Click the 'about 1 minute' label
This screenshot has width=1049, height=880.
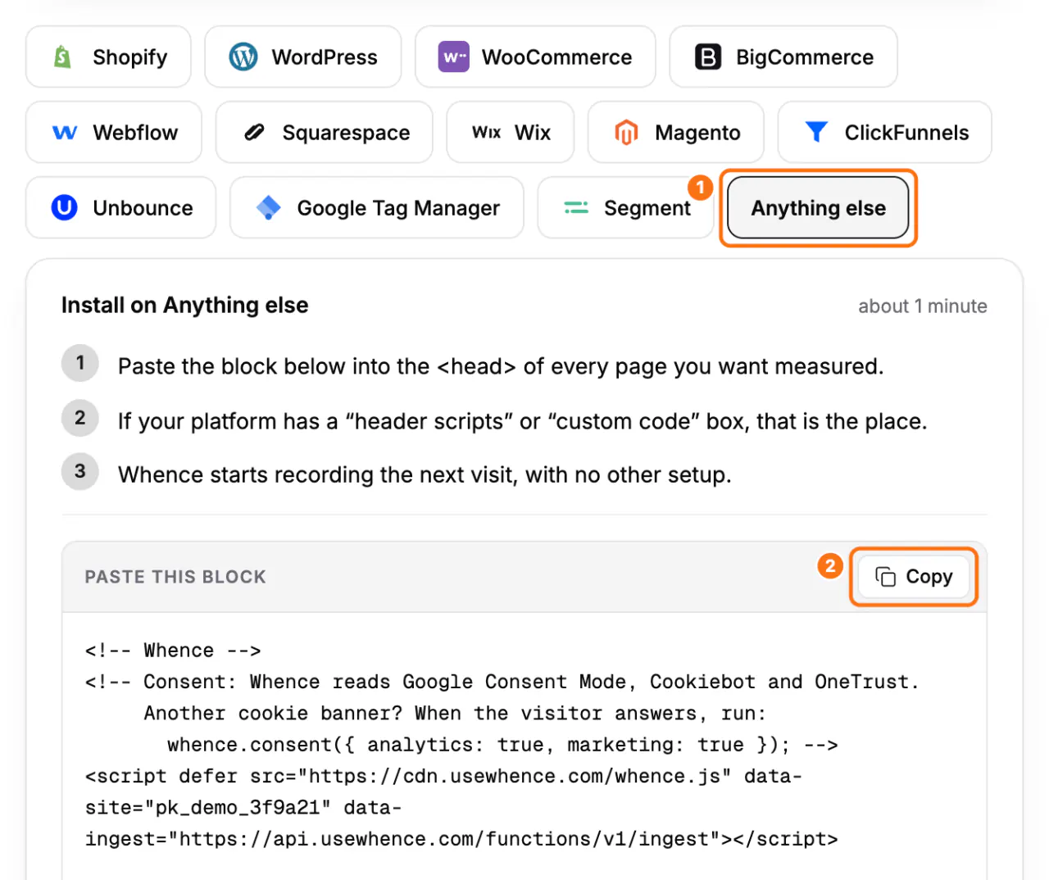[922, 306]
